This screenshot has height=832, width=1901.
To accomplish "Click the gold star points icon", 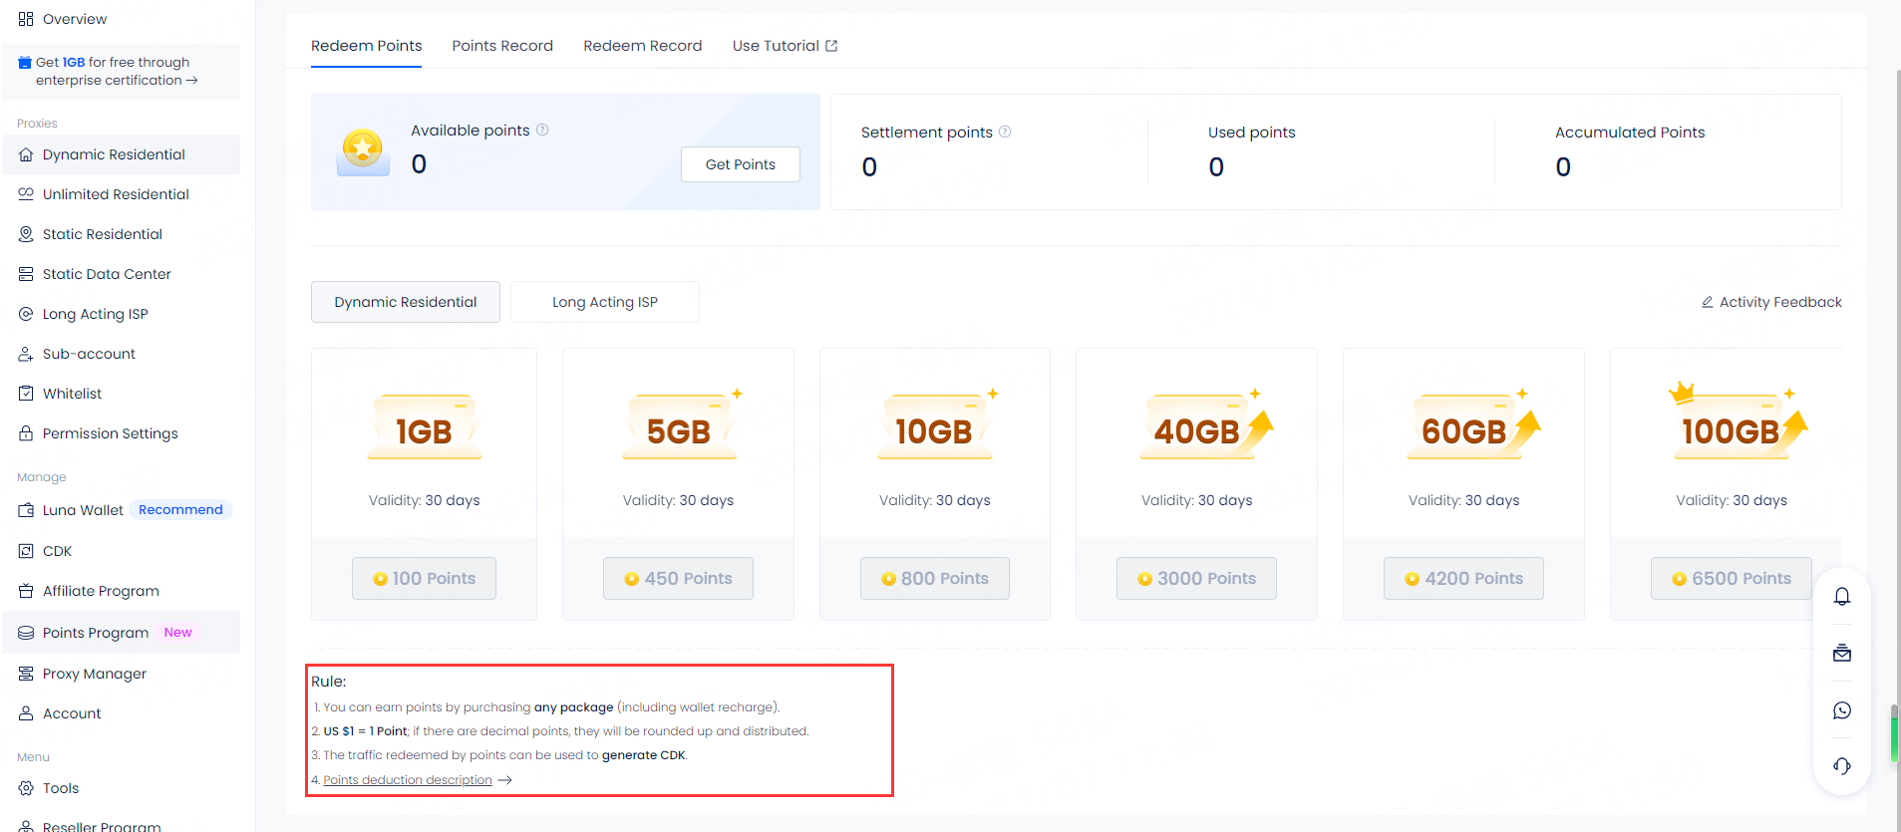I will click(363, 151).
